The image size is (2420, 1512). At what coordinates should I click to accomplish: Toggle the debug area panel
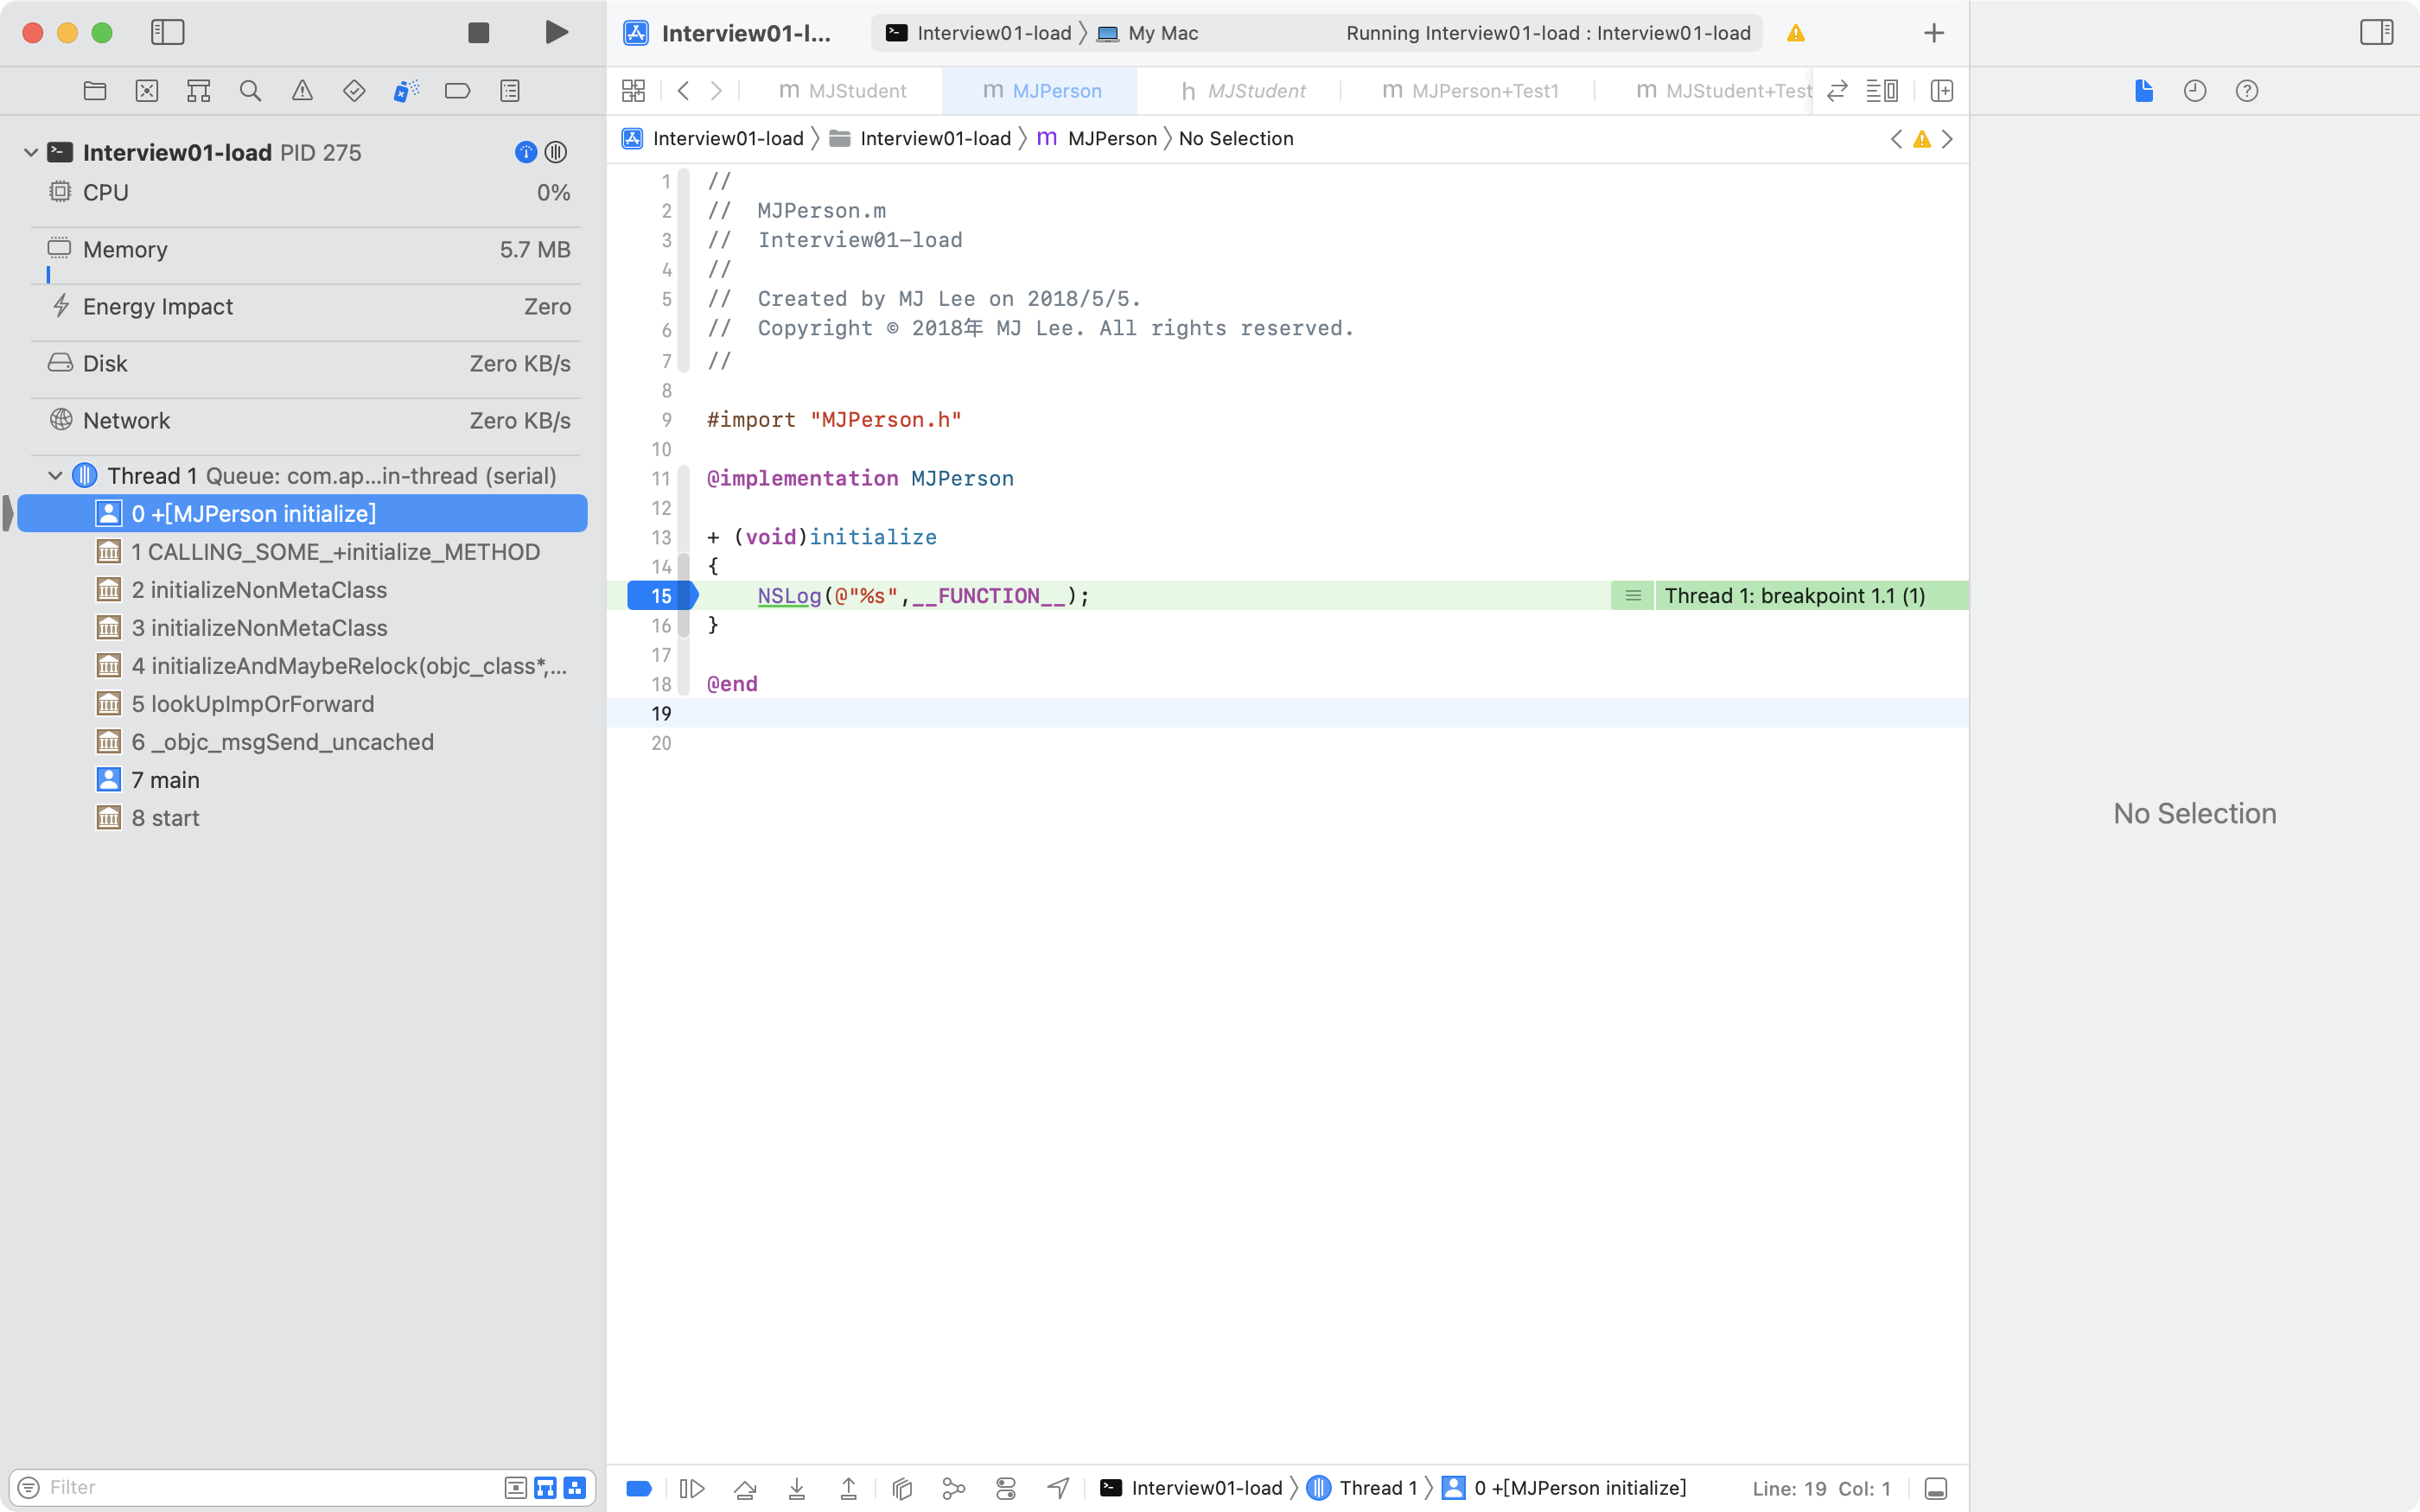tap(1936, 1488)
